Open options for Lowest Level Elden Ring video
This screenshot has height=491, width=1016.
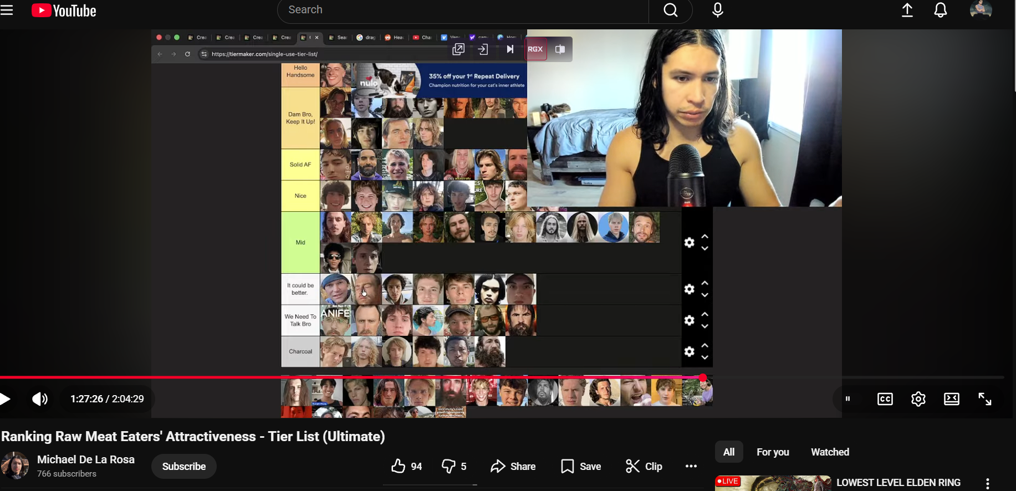pyautogui.click(x=988, y=483)
